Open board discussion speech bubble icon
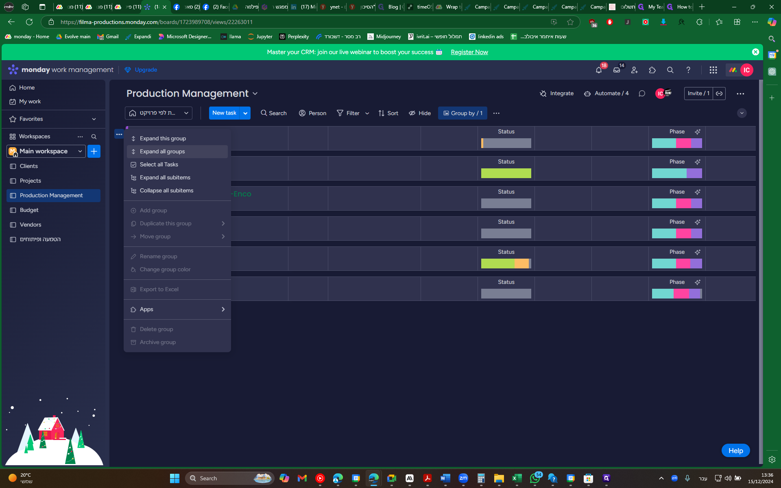Screen dimensions: 781x488 click(x=642, y=94)
